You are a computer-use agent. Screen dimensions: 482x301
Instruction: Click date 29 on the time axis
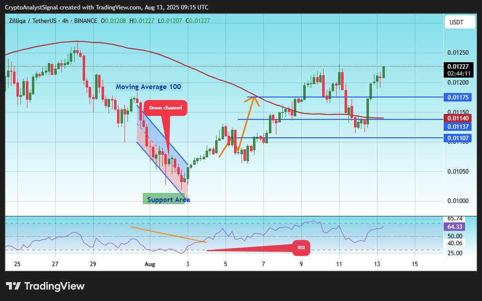(x=93, y=264)
